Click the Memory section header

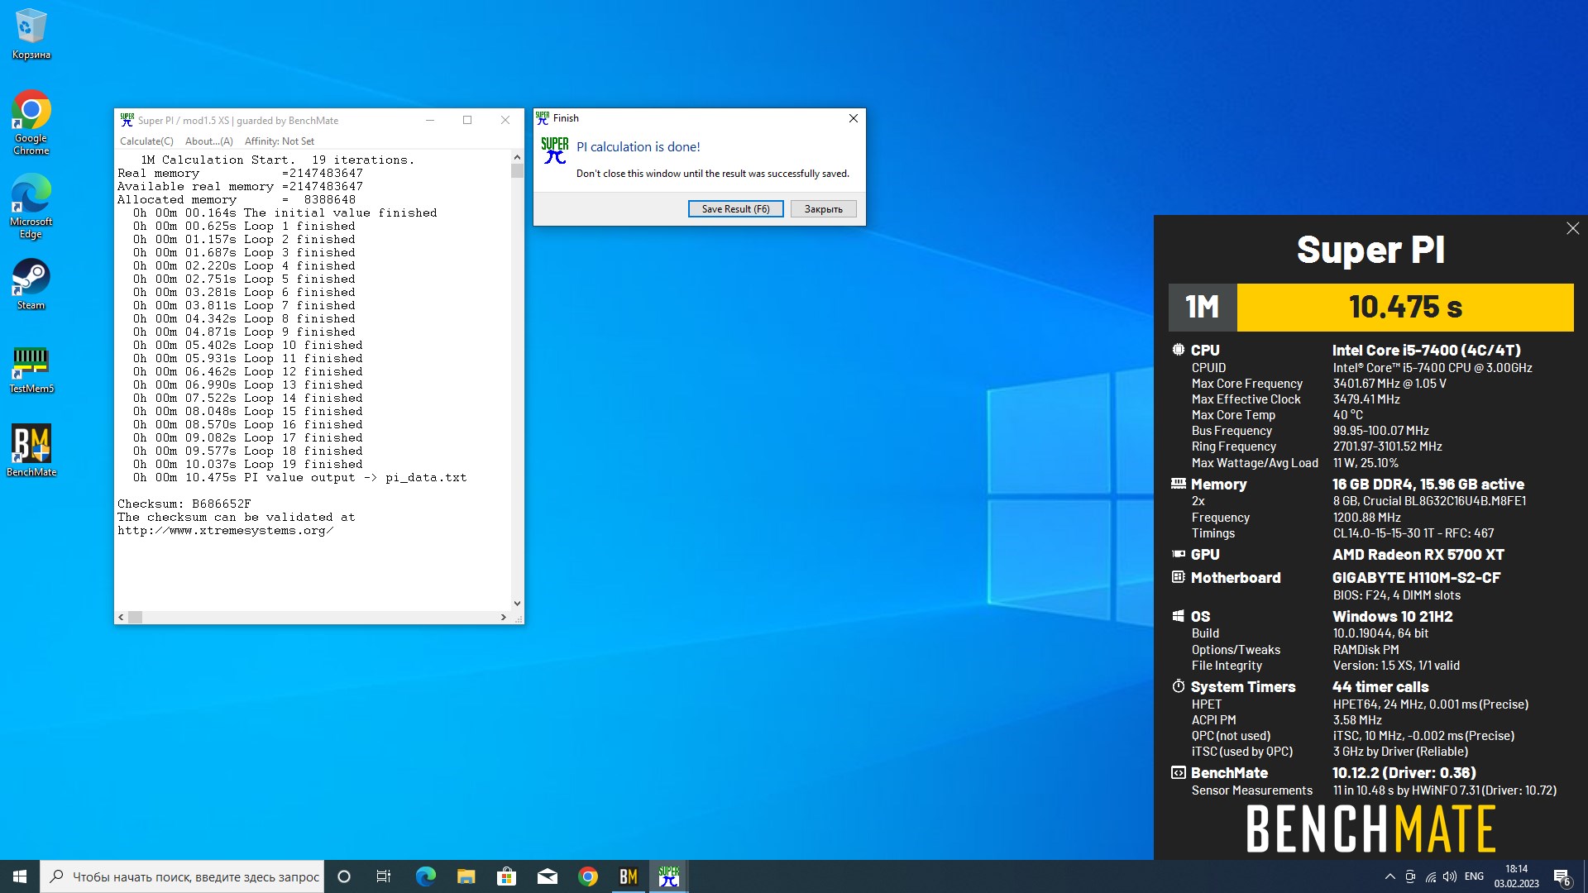[x=1218, y=485]
